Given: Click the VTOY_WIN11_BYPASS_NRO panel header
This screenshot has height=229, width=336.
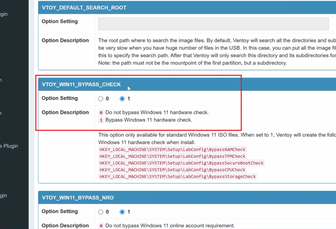Looking at the screenshot, I should click(187, 198).
